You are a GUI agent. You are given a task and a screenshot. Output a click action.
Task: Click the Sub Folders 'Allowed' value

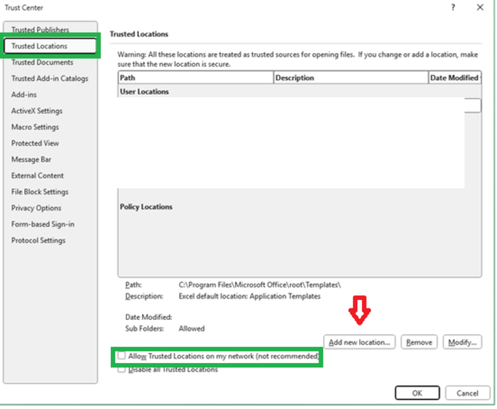pyautogui.click(x=191, y=329)
